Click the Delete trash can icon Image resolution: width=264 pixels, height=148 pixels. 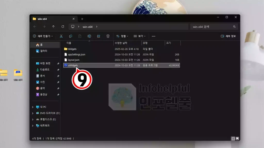click(108, 36)
